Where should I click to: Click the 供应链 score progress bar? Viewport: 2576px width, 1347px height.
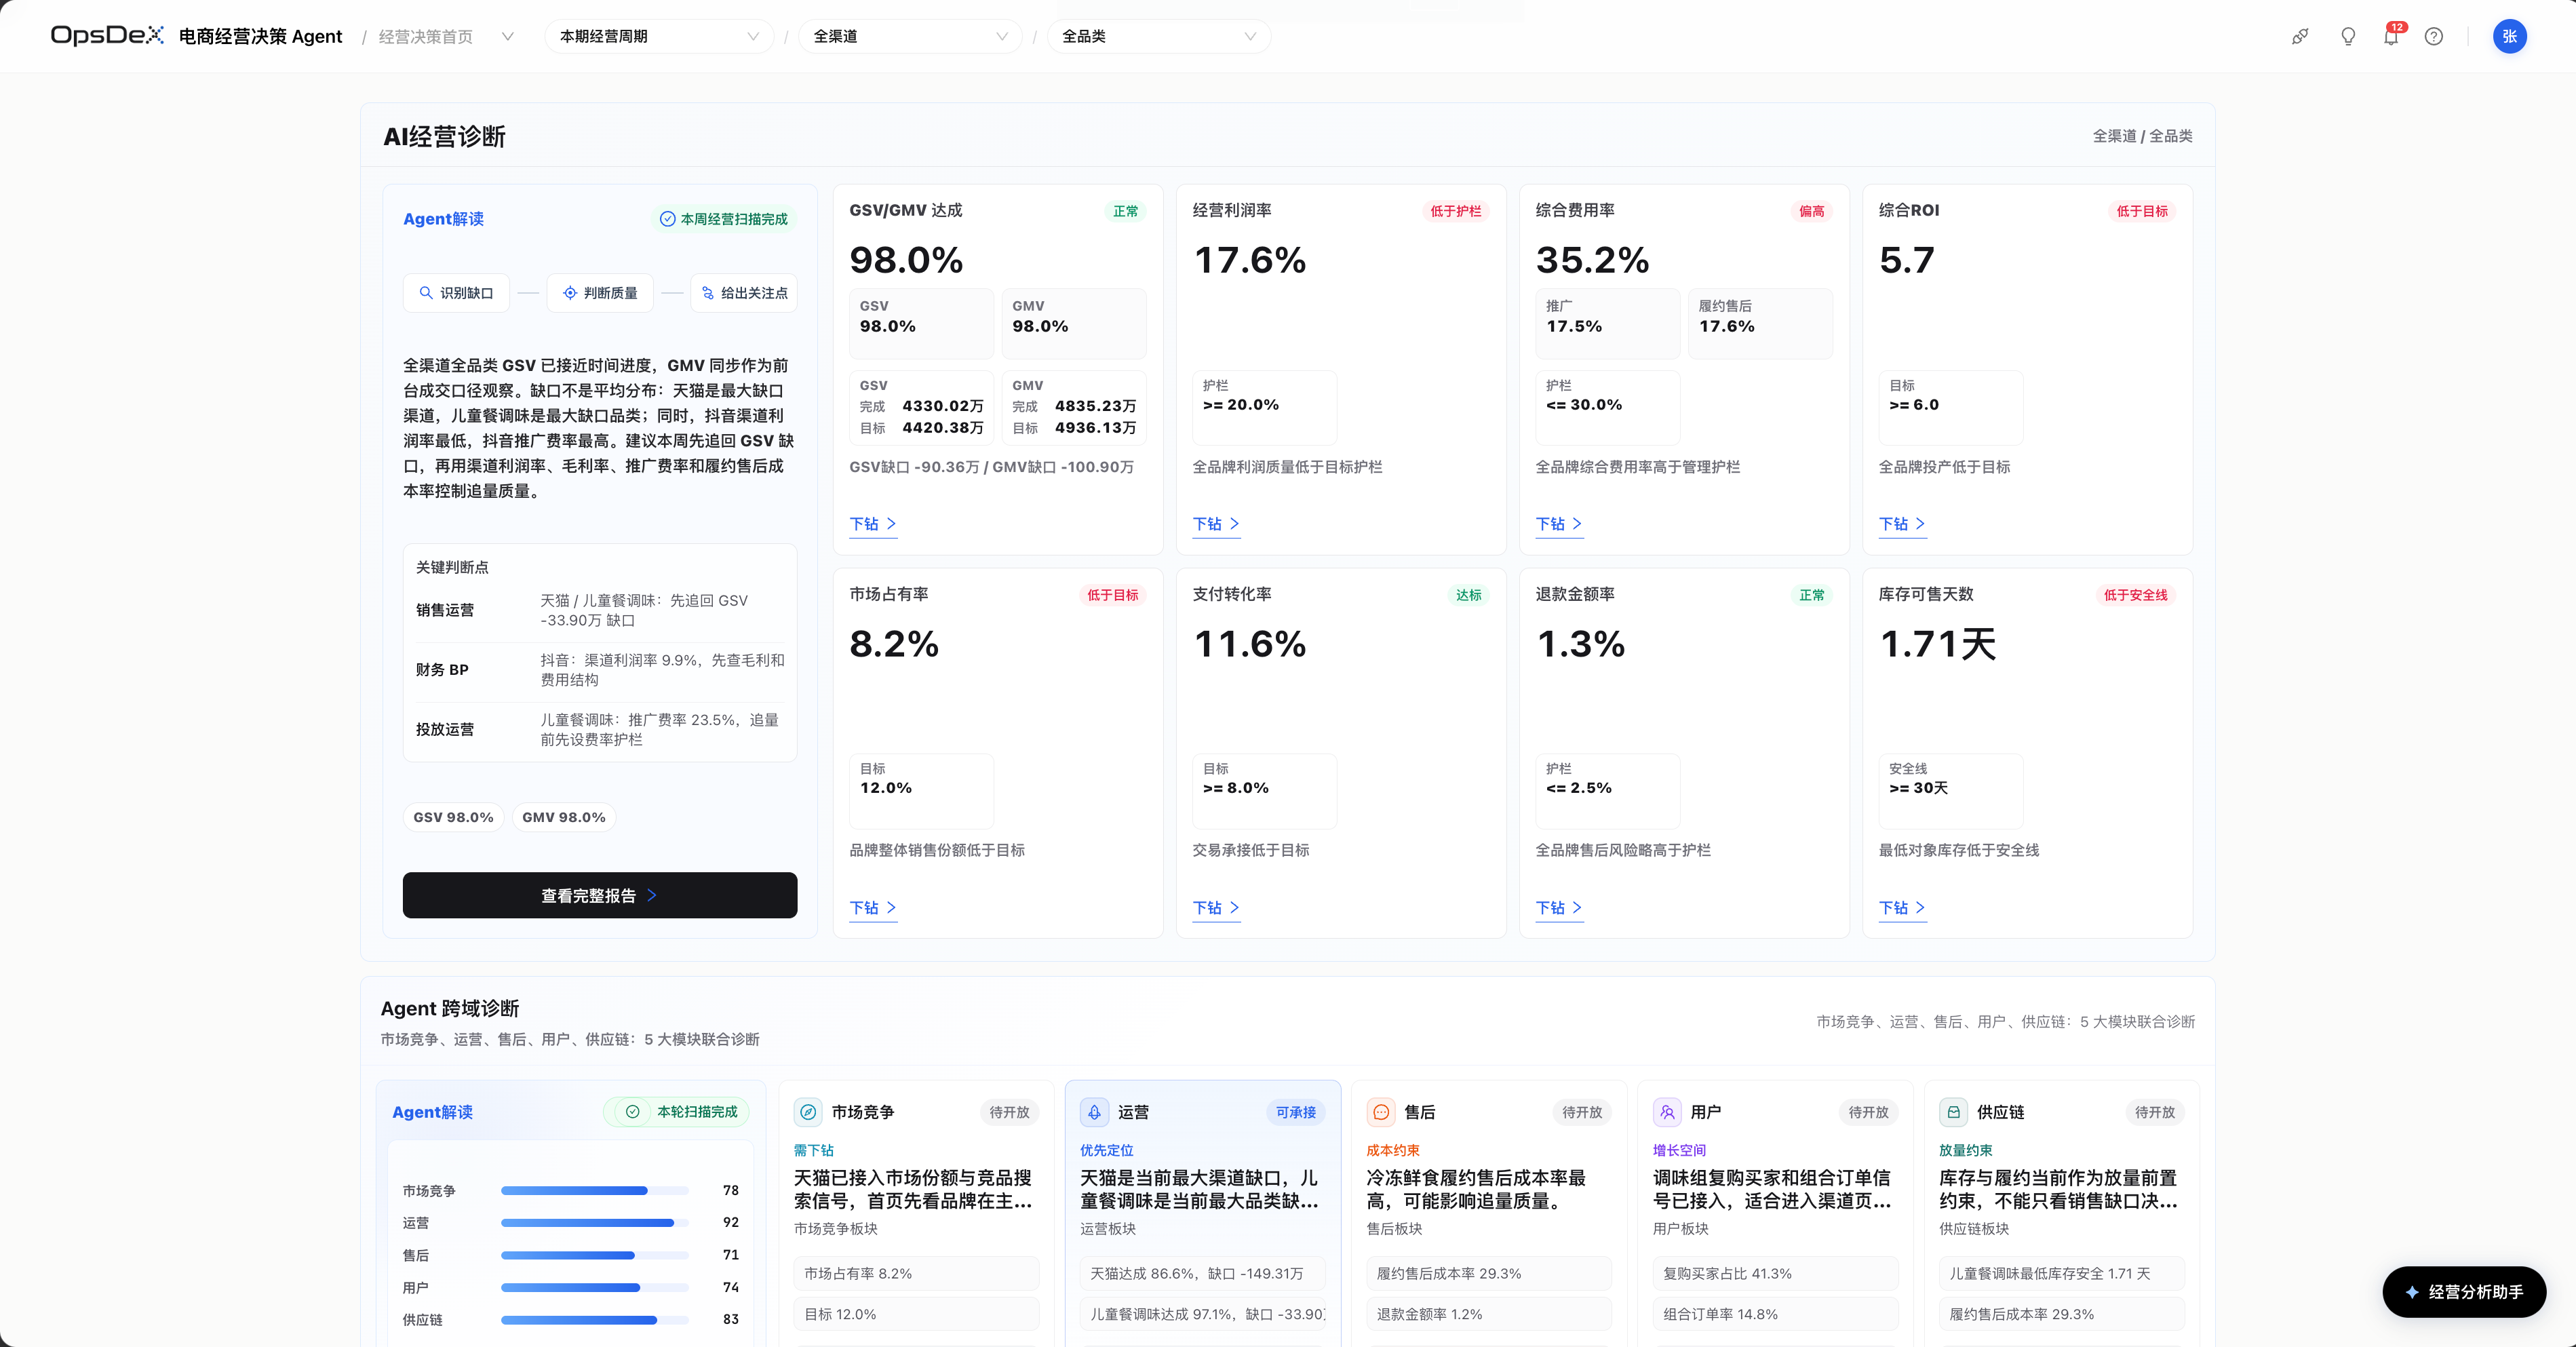[x=595, y=1320]
